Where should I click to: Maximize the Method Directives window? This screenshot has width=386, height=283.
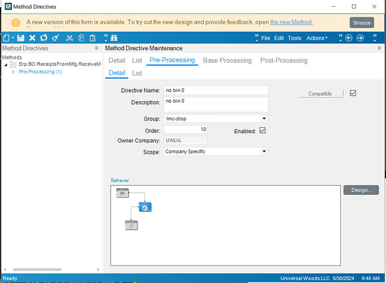[354, 7]
